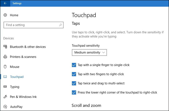Open Pen & Windows Ink page

(x=23, y=97)
